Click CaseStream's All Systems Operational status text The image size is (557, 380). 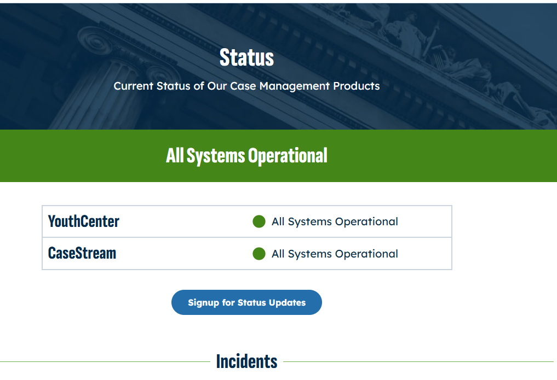click(335, 254)
